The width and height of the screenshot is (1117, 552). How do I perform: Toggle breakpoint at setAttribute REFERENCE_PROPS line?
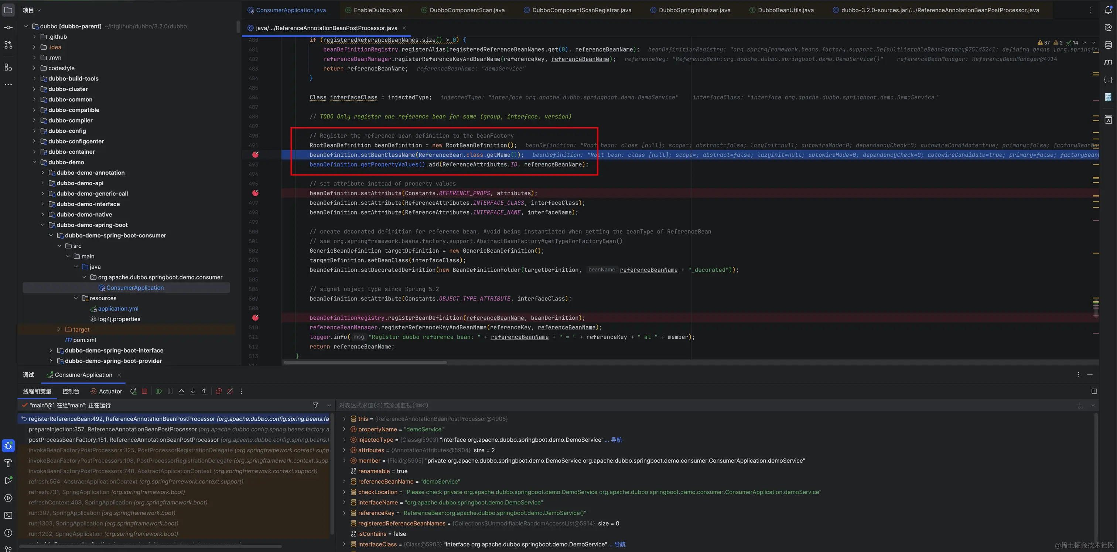pos(255,193)
